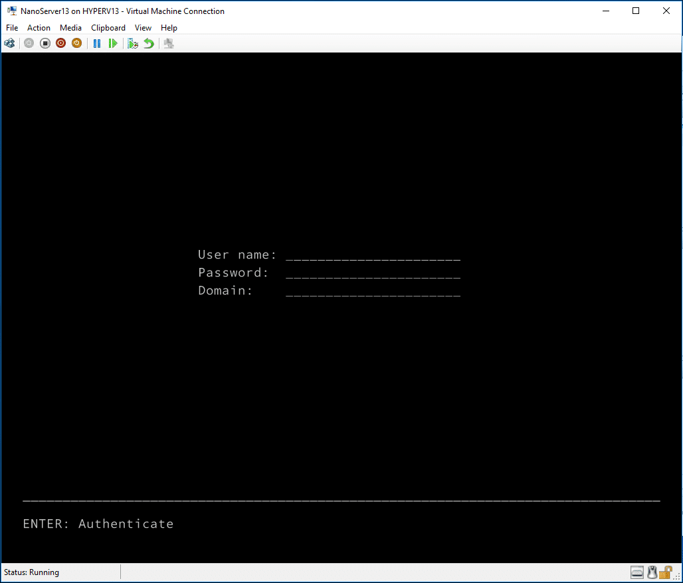Click the Password input field

373,273
